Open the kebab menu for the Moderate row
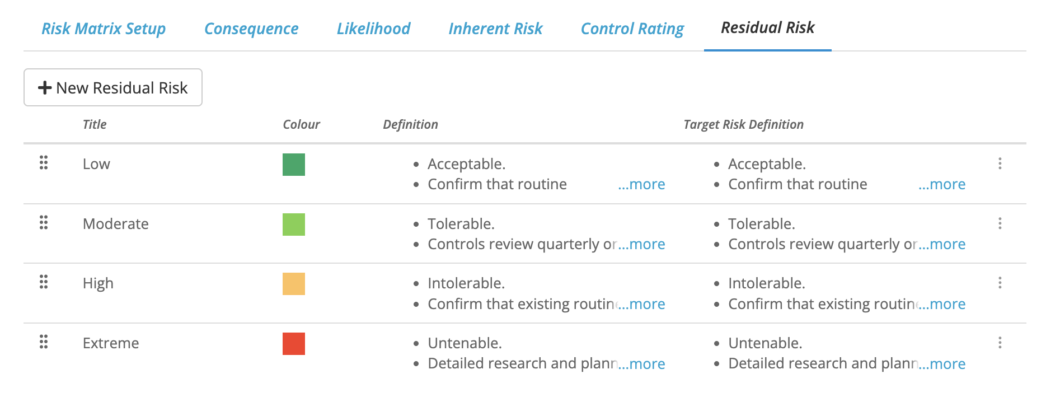1060x402 pixels. (1000, 223)
